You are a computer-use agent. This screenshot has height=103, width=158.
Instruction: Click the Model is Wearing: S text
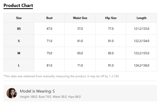tap(37, 91)
